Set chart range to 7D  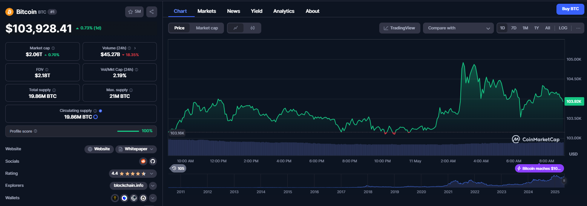pos(513,28)
